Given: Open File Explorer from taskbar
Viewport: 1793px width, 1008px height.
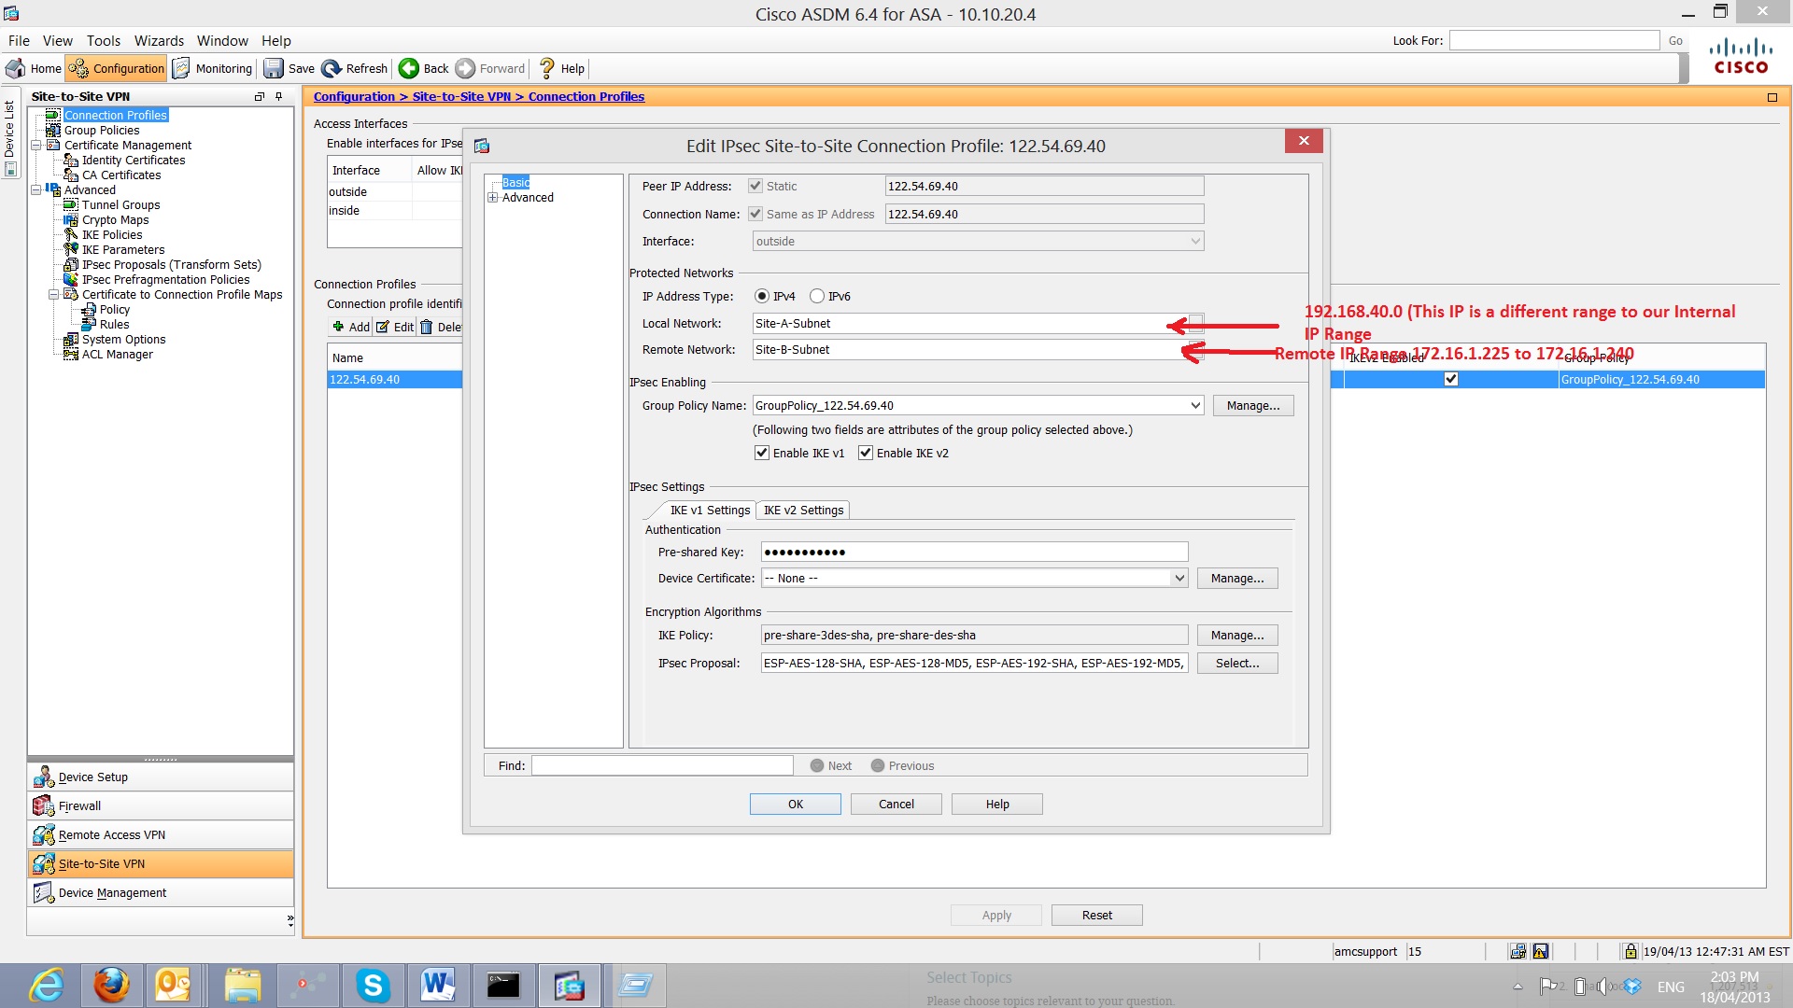Looking at the screenshot, I should (243, 986).
